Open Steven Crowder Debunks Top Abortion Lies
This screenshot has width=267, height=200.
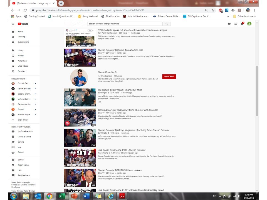[x=120, y=50]
